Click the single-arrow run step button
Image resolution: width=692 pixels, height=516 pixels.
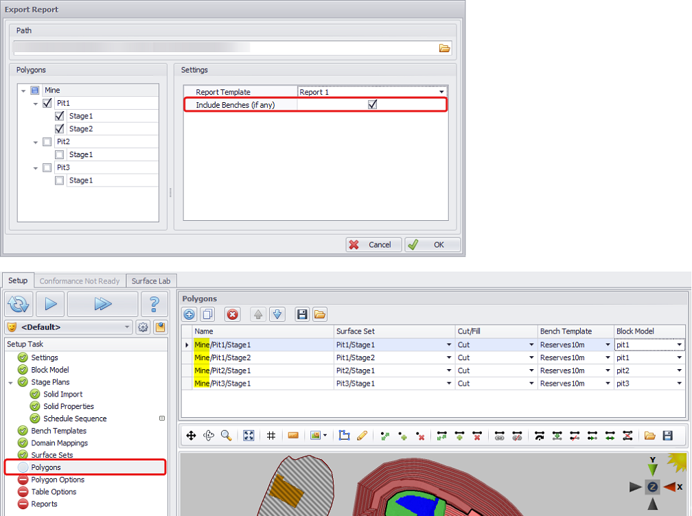[x=50, y=304]
